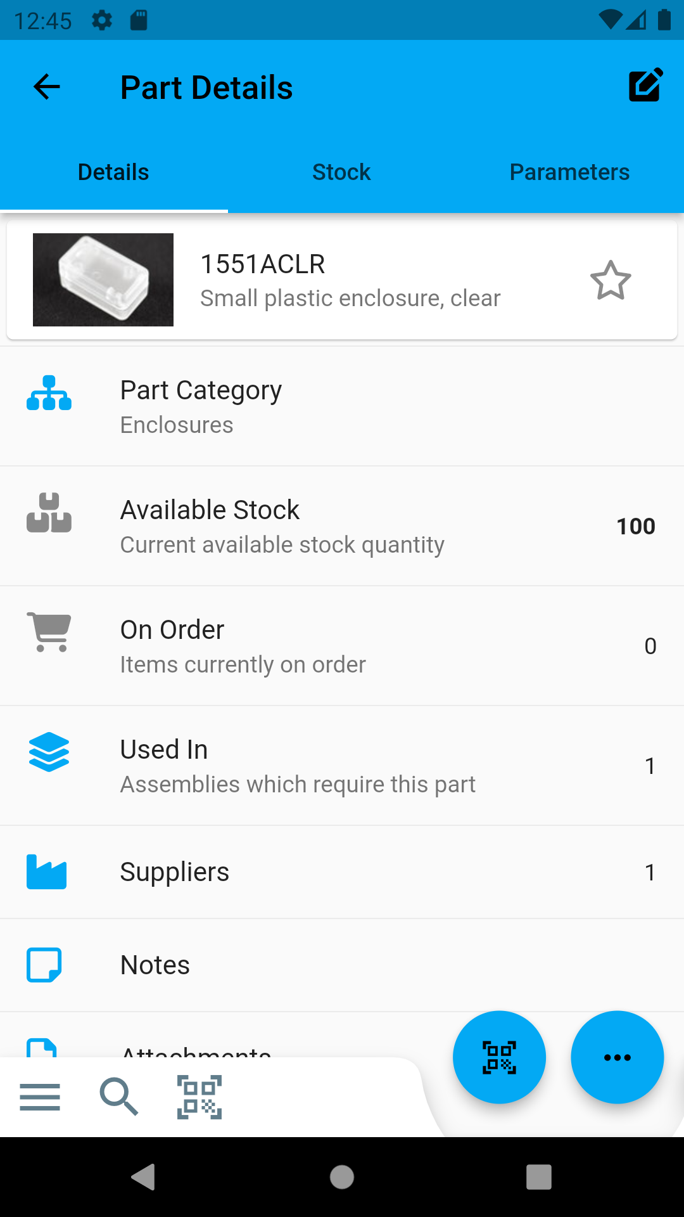Expand the floating more actions button
Screen dimensions: 684x1217
[x=617, y=1057]
